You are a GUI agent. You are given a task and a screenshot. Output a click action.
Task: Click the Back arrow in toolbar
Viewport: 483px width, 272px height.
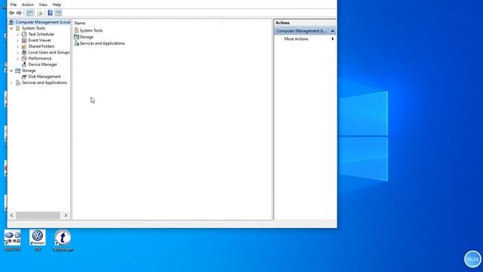tap(12, 13)
